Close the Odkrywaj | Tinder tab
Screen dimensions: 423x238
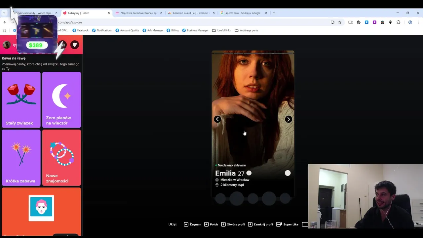109,13
